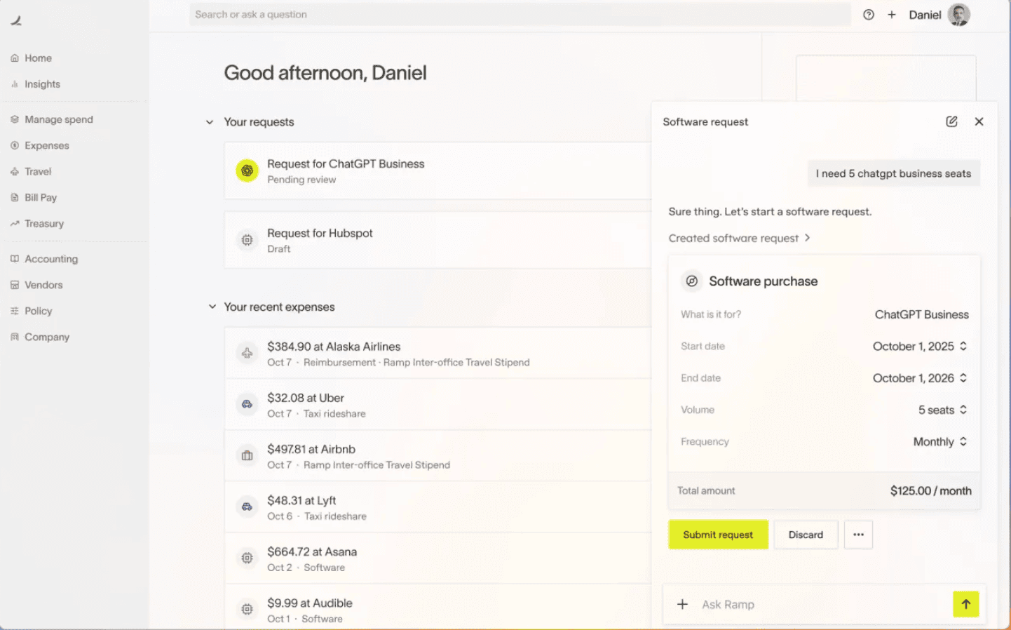Click the plus icon beside Daniel
This screenshot has height=630, width=1011.
click(x=892, y=15)
